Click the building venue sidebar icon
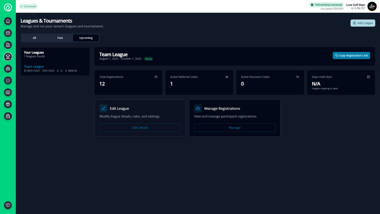 8,45
